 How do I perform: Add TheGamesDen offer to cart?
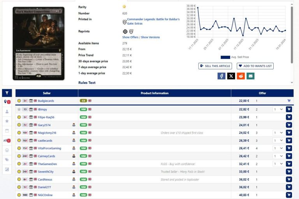click(x=289, y=164)
